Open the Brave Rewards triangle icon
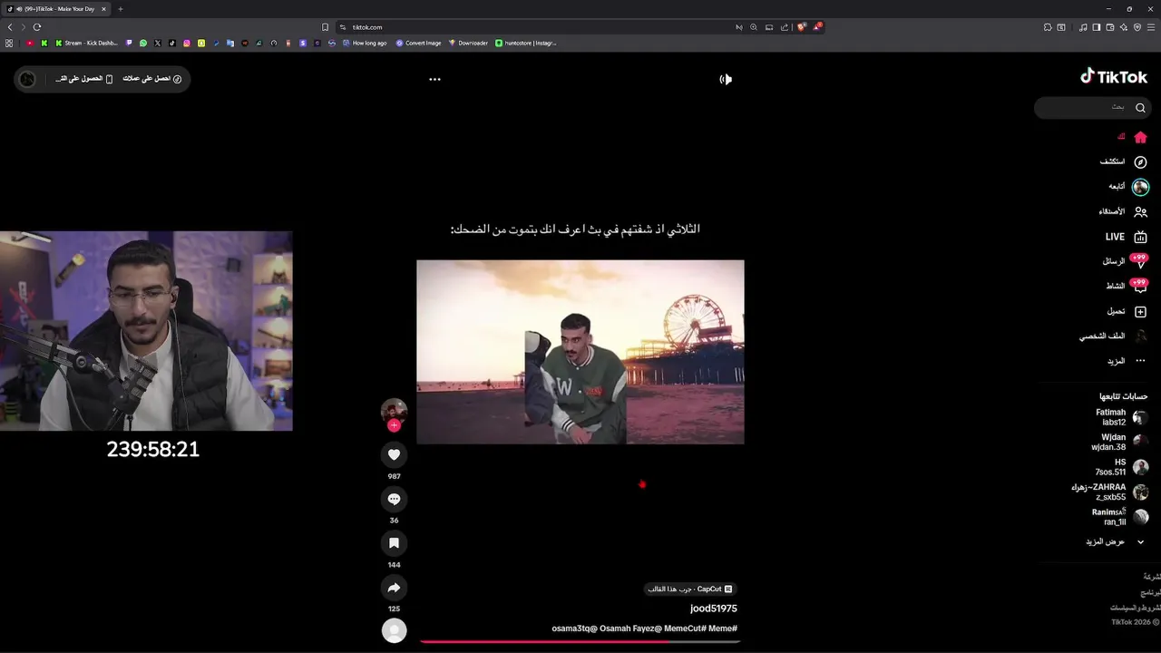The image size is (1161, 653). click(817, 27)
